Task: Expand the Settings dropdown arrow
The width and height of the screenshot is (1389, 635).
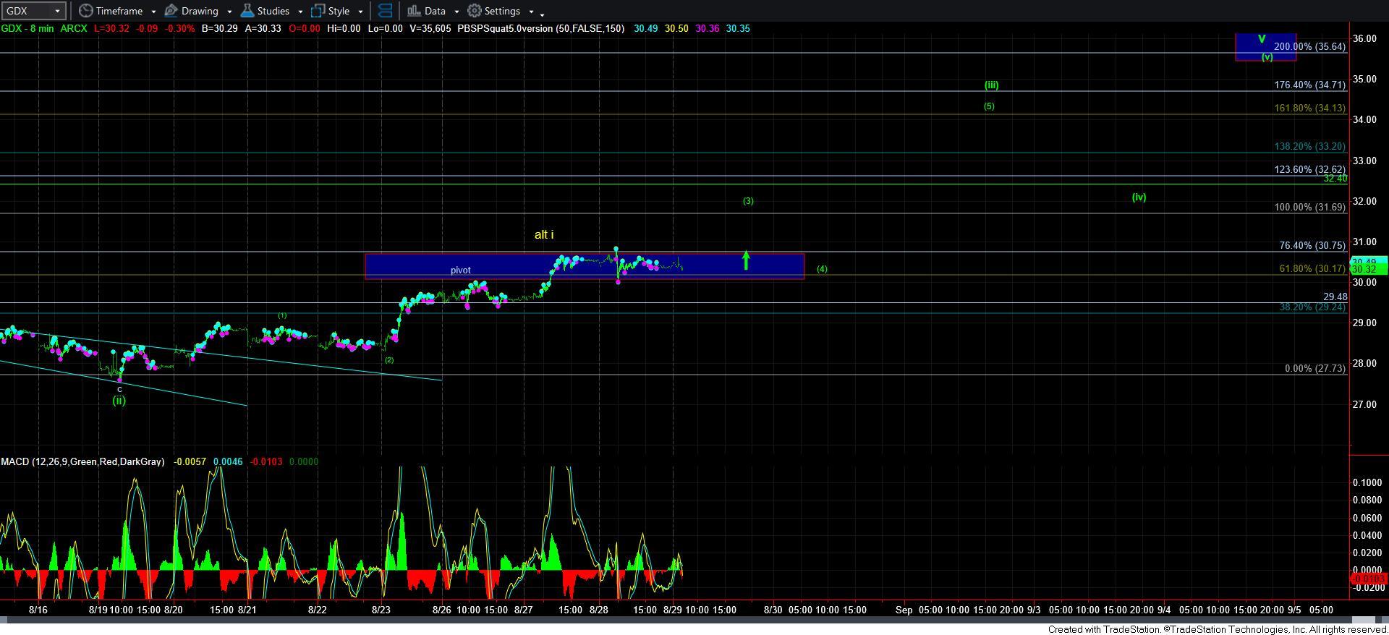Action: tap(531, 12)
